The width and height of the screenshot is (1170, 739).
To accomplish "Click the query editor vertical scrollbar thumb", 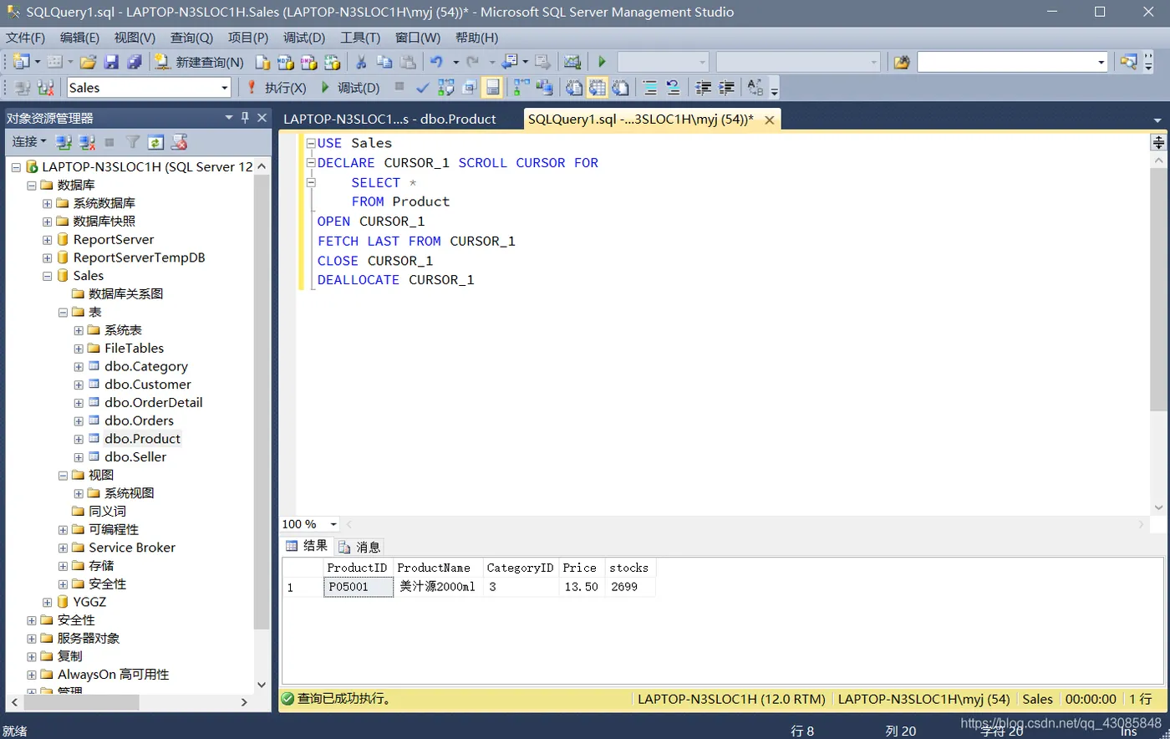I will coord(1158,289).
